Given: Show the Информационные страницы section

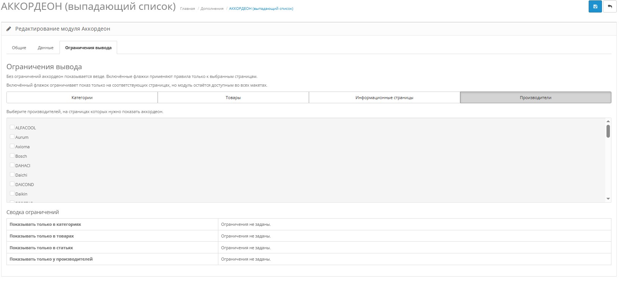Looking at the screenshot, I should click(384, 98).
